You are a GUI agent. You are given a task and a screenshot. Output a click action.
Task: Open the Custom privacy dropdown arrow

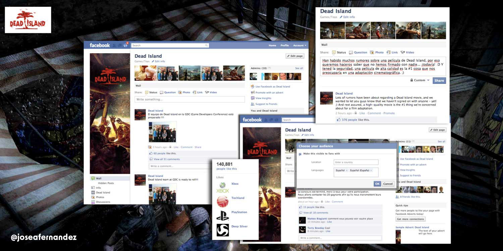tap(428, 80)
